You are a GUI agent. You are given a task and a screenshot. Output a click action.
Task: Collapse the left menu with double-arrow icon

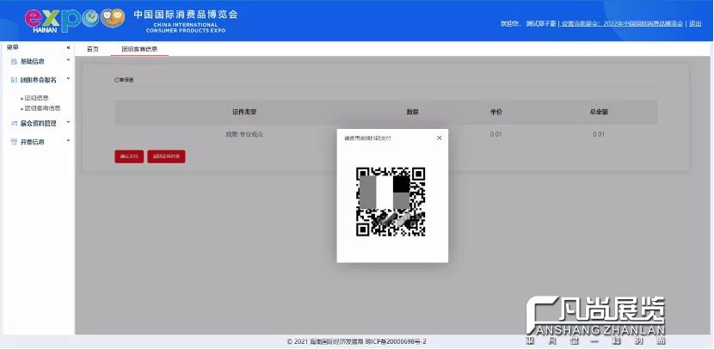(69, 47)
